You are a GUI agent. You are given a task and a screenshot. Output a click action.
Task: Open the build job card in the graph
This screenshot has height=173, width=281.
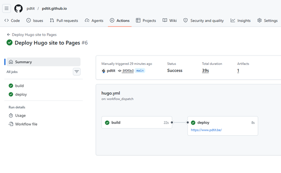click(x=137, y=123)
